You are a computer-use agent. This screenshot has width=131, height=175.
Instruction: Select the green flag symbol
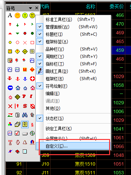(x=32, y=24)
